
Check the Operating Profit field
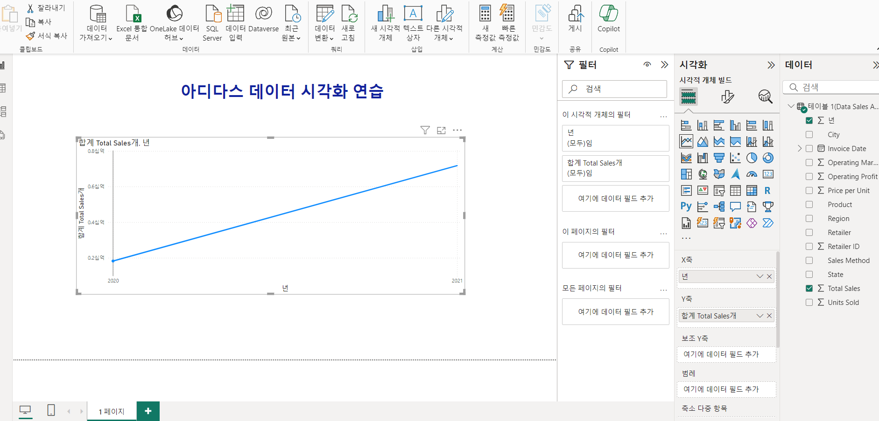pyautogui.click(x=809, y=176)
